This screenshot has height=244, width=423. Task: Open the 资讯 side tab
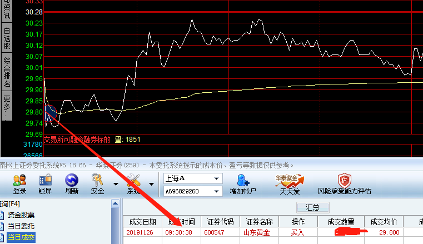coord(7,11)
